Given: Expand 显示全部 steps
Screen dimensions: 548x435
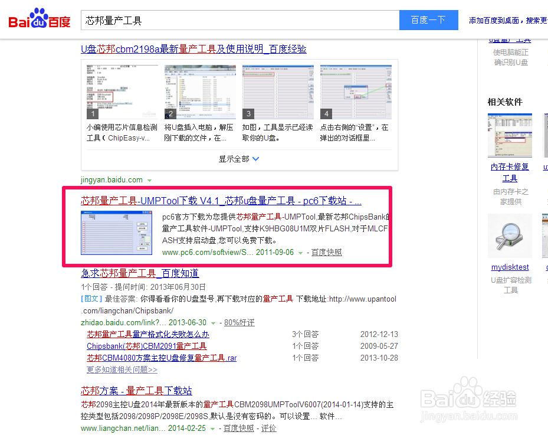Looking at the screenshot, I should pos(239,159).
